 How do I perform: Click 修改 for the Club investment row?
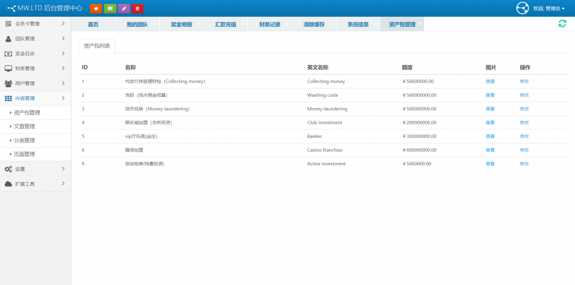coord(524,123)
